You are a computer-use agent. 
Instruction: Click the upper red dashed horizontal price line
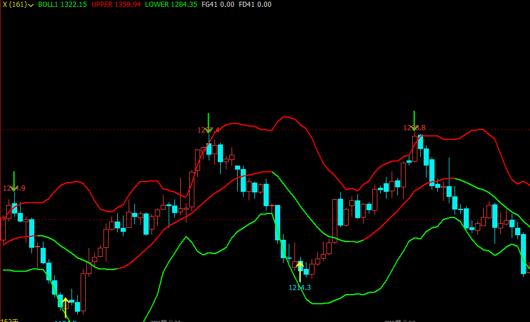(x=265, y=130)
